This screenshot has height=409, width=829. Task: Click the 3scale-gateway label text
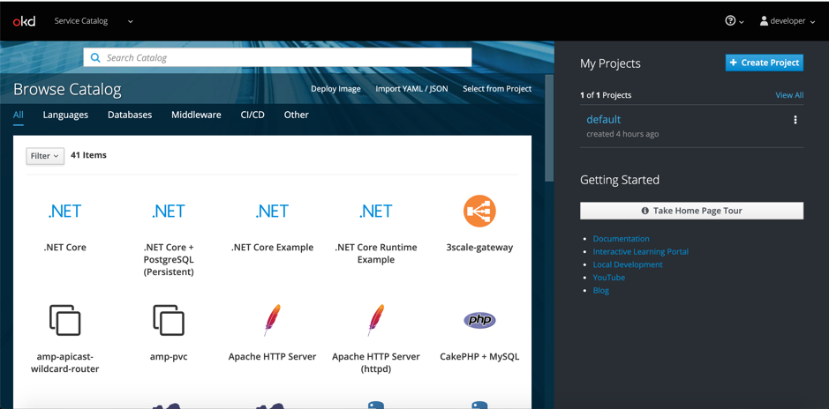pos(479,247)
